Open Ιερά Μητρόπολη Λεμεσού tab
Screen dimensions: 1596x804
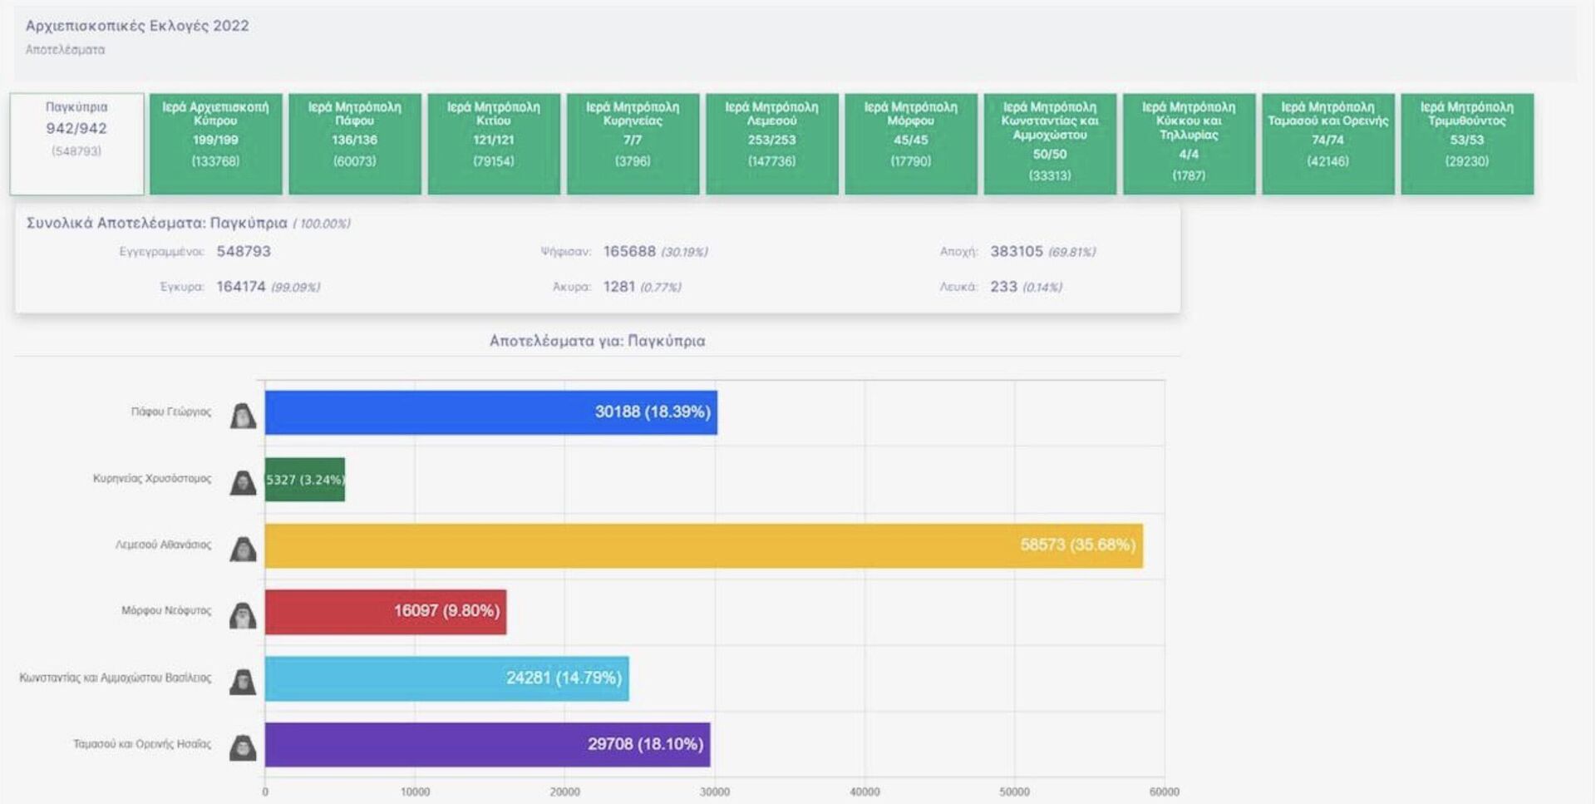point(771,144)
